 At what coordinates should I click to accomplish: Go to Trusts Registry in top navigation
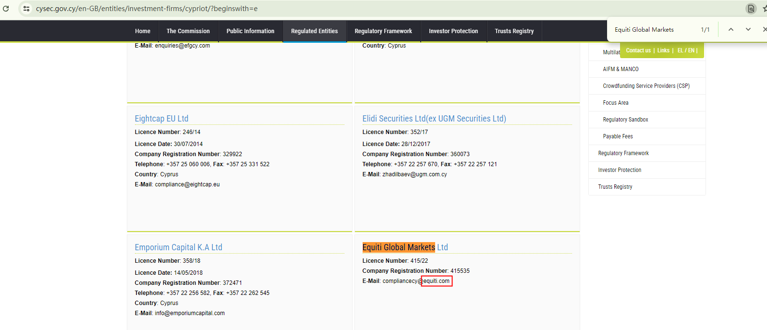click(514, 31)
